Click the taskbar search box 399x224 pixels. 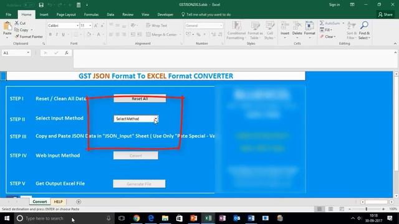64,218
